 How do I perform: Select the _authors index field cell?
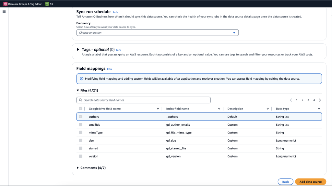[172, 117]
